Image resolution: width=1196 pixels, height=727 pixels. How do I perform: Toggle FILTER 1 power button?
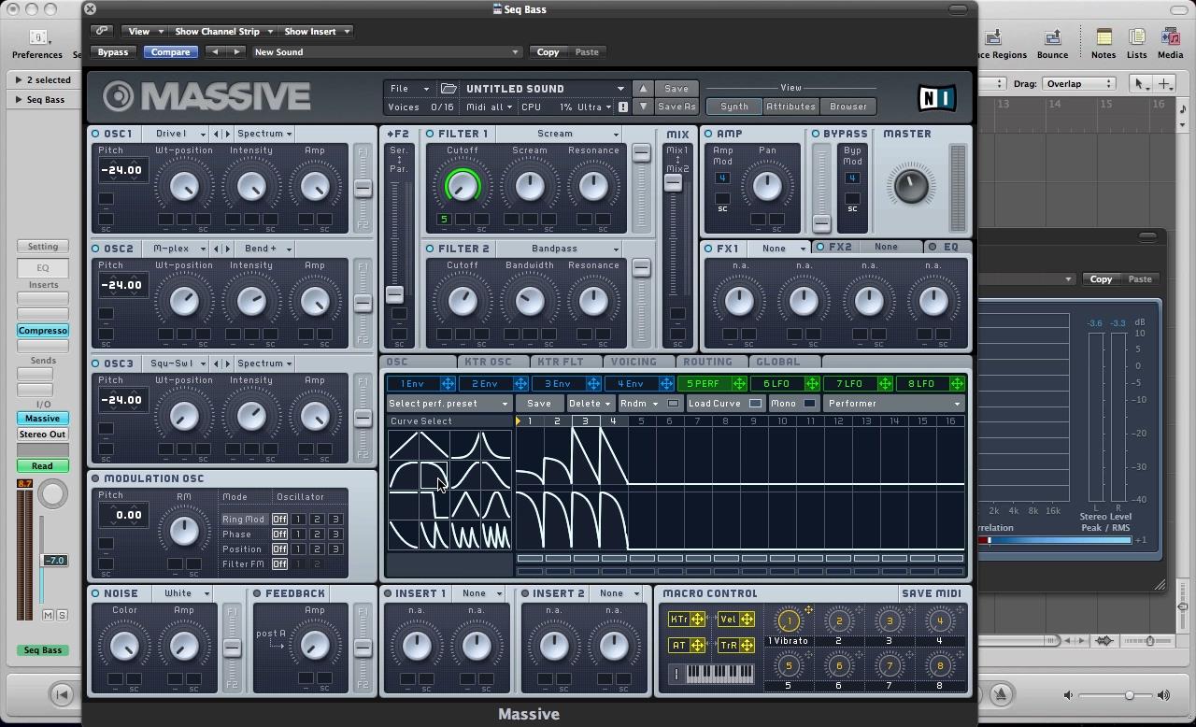point(430,134)
